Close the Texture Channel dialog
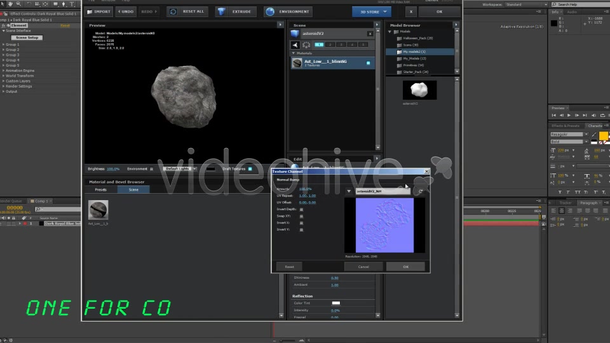 pyautogui.click(x=426, y=171)
